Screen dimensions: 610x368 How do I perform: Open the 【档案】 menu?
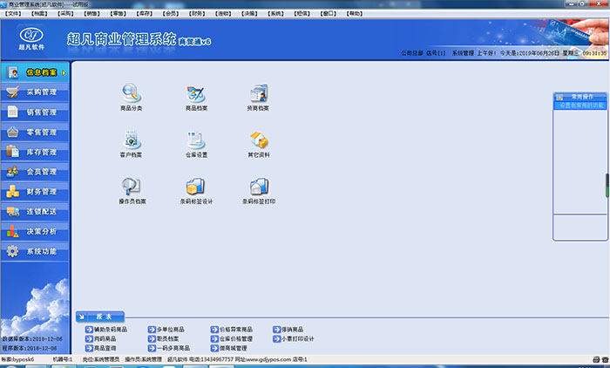(40, 14)
